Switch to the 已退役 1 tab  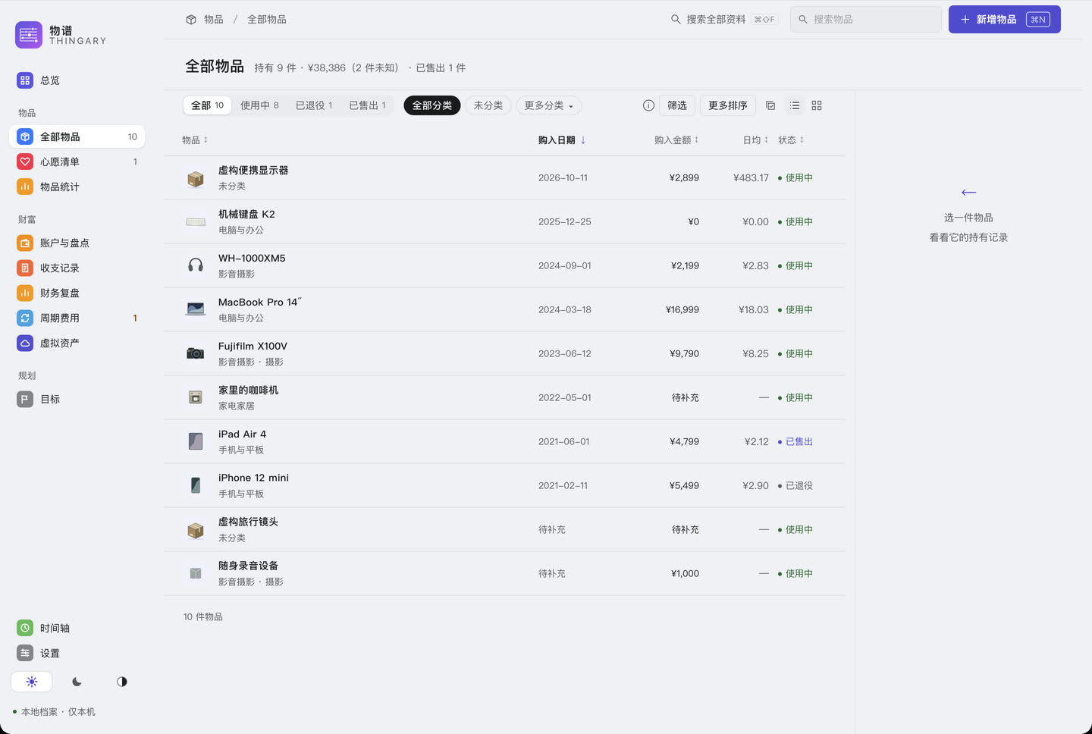point(314,105)
